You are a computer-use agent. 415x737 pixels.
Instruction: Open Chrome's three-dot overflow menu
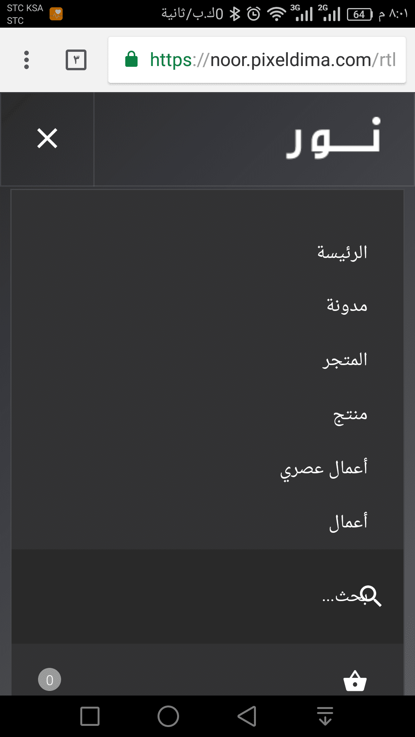point(26,60)
